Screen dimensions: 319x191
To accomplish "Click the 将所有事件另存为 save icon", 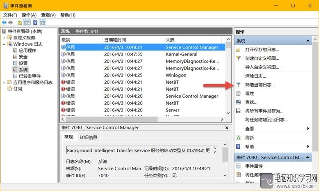I will tap(239, 111).
